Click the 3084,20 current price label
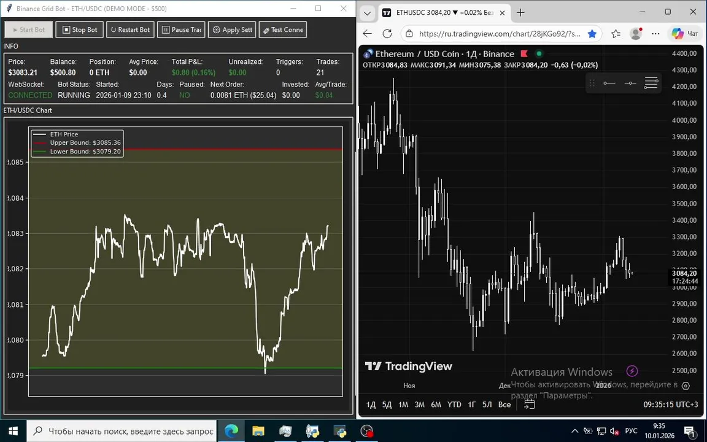Image resolution: width=707 pixels, height=442 pixels. click(x=684, y=273)
